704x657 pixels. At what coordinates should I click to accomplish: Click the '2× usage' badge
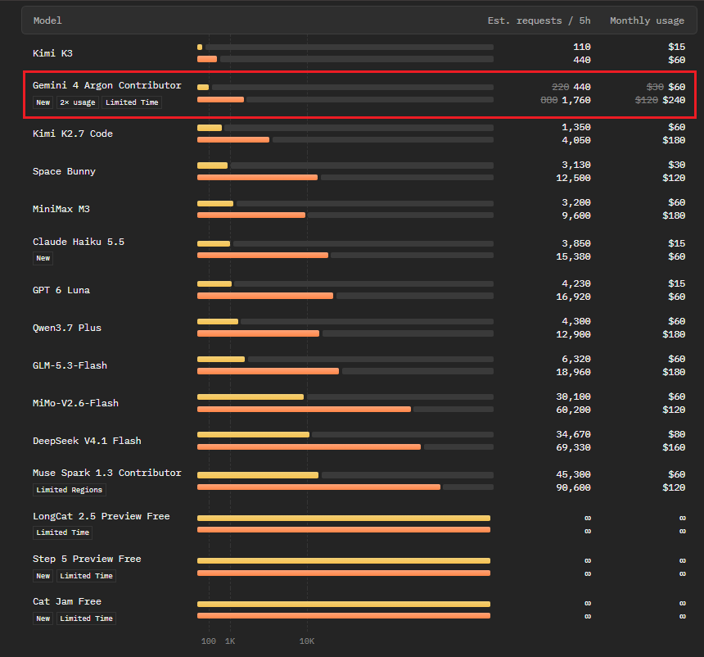tap(78, 102)
